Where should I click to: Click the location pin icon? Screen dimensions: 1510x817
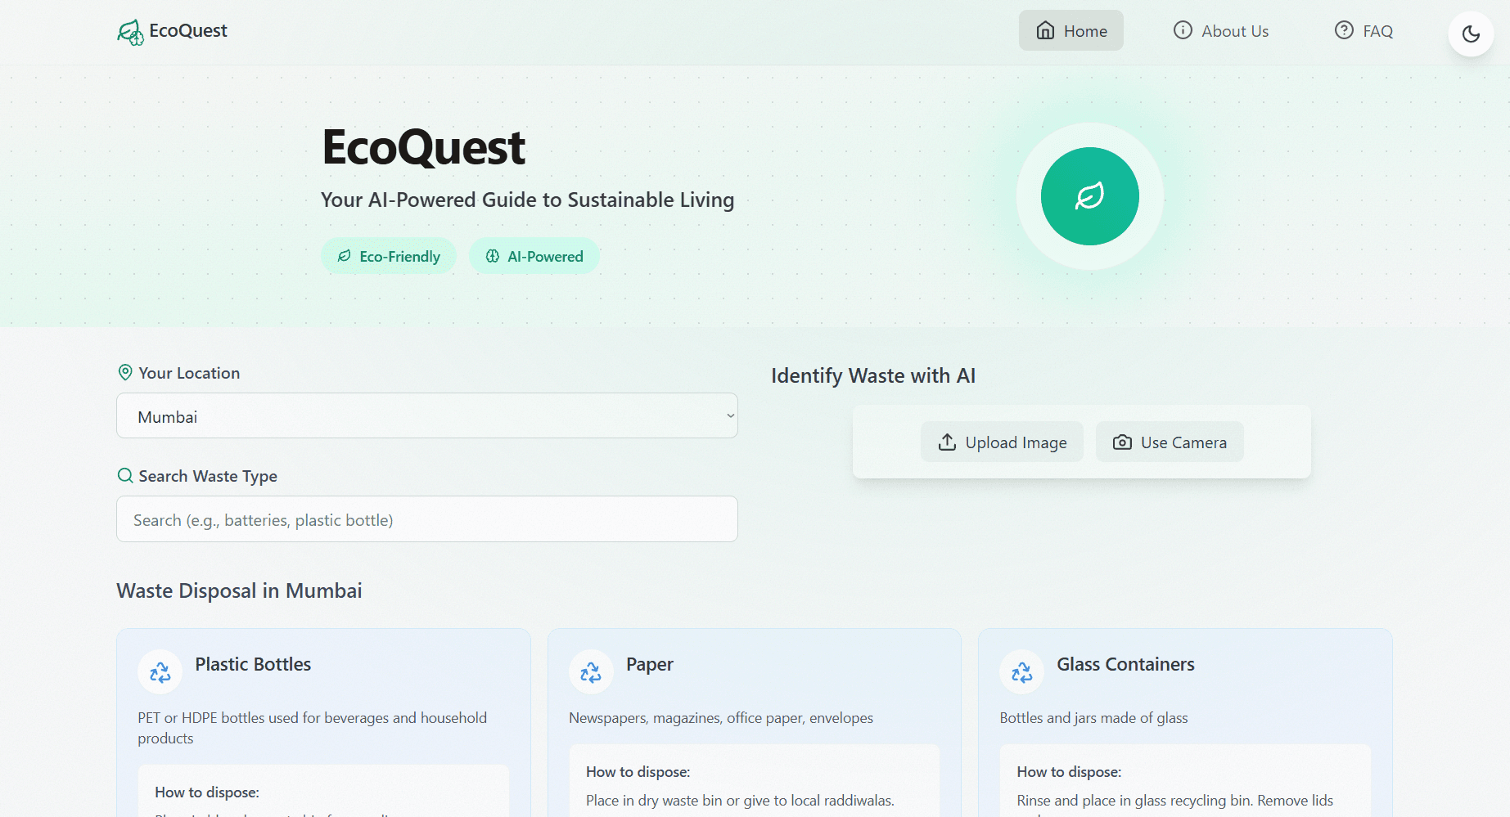click(x=125, y=372)
